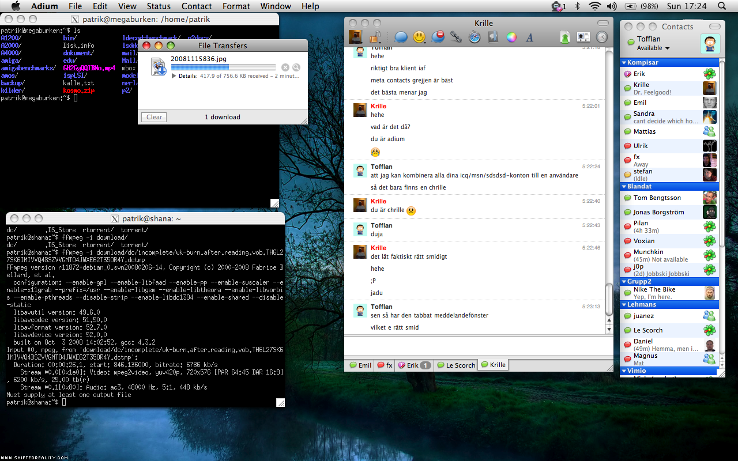The width and height of the screenshot is (738, 461).
Task: Select contact Munchkin in Blandat group
Action: tap(669, 255)
